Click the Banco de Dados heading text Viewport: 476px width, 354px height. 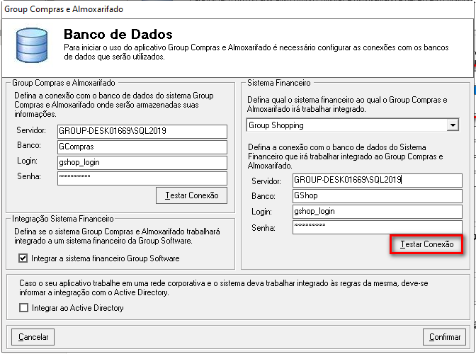point(118,34)
